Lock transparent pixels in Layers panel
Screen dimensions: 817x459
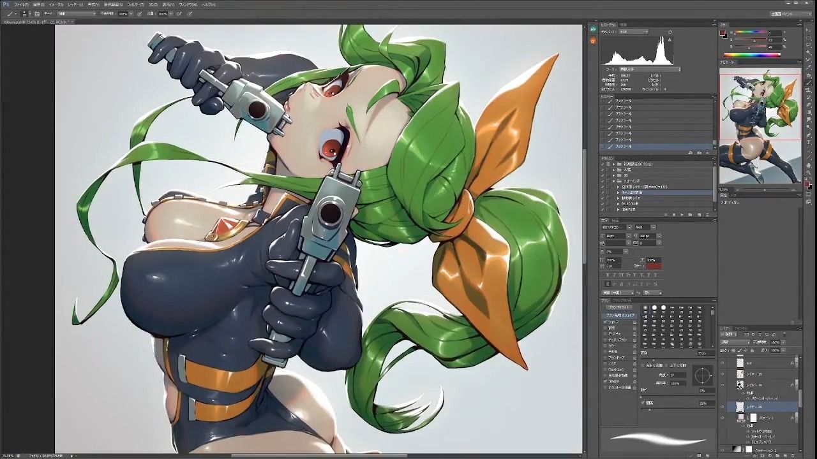pos(733,351)
